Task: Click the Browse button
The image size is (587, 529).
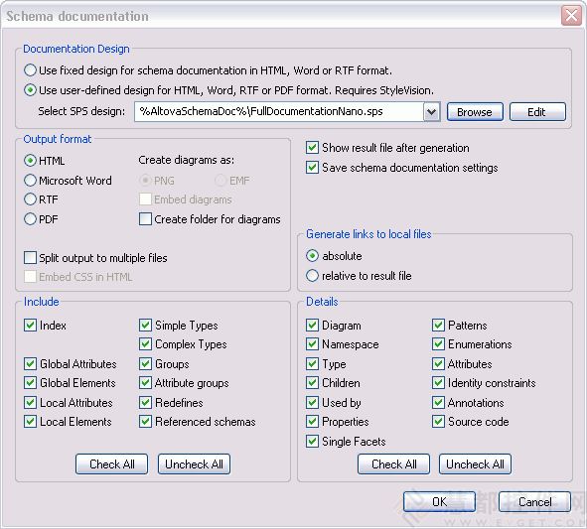Action: [x=475, y=112]
